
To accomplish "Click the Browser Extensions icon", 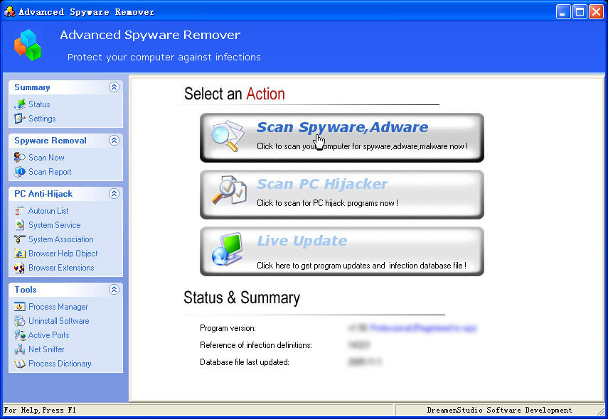I will coord(20,268).
